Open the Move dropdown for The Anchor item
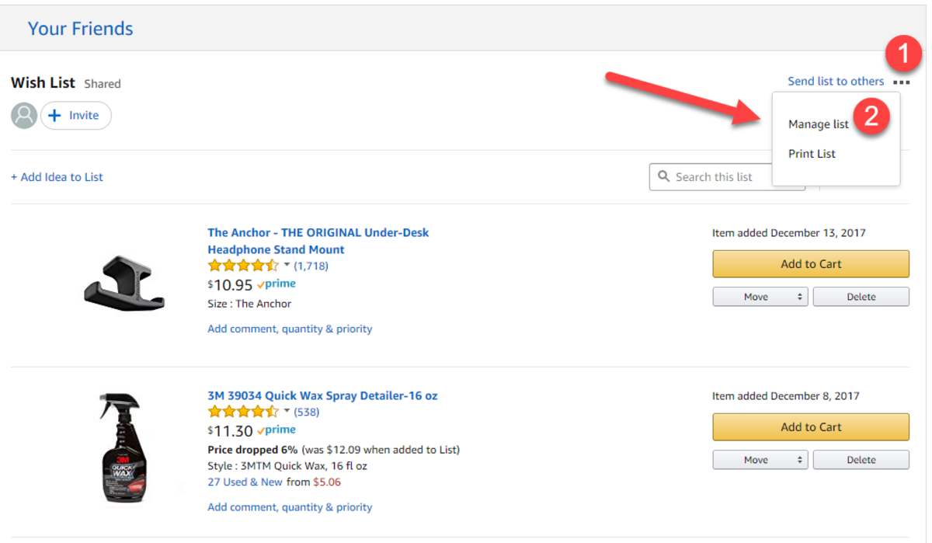This screenshot has width=932, height=543. click(x=760, y=296)
